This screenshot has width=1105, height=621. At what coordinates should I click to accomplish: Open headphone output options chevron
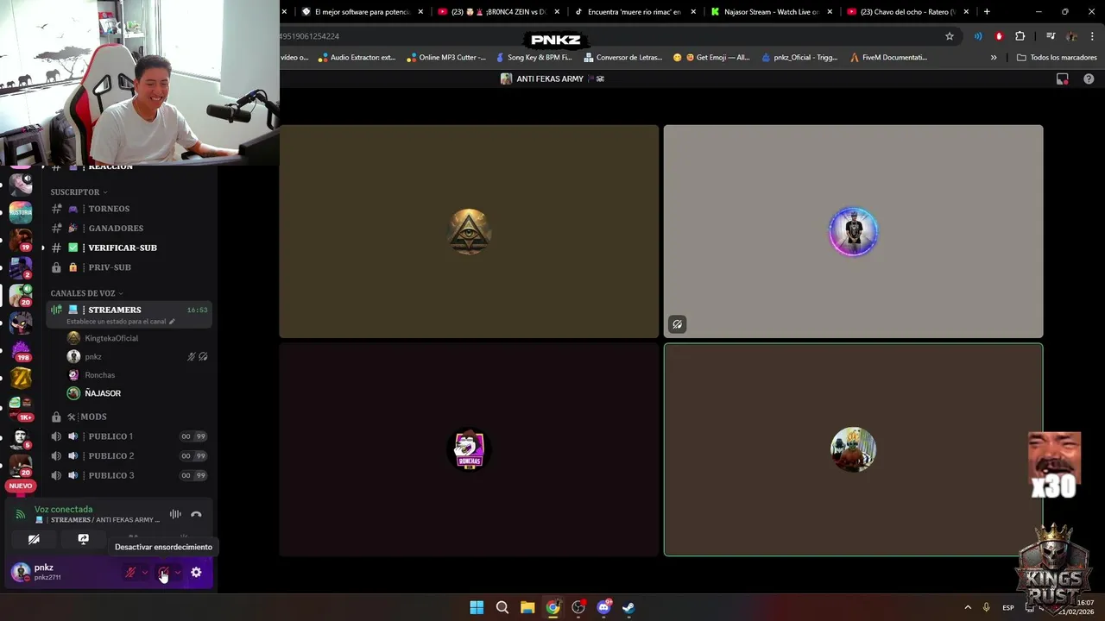178,573
